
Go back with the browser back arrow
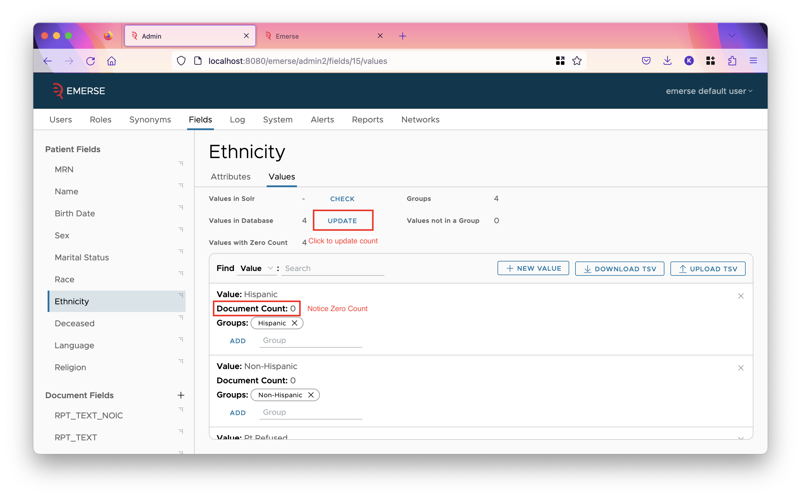coord(48,61)
